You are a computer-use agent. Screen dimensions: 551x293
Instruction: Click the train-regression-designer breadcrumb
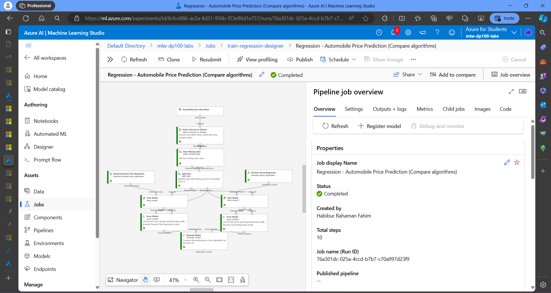(255, 46)
